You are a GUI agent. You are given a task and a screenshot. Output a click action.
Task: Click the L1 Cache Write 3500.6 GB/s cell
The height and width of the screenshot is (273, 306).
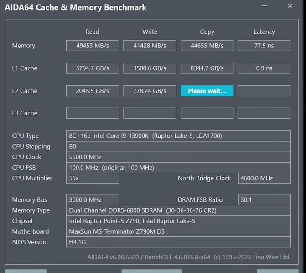click(150, 68)
